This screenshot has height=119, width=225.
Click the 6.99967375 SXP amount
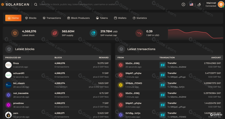click(x=212, y=83)
